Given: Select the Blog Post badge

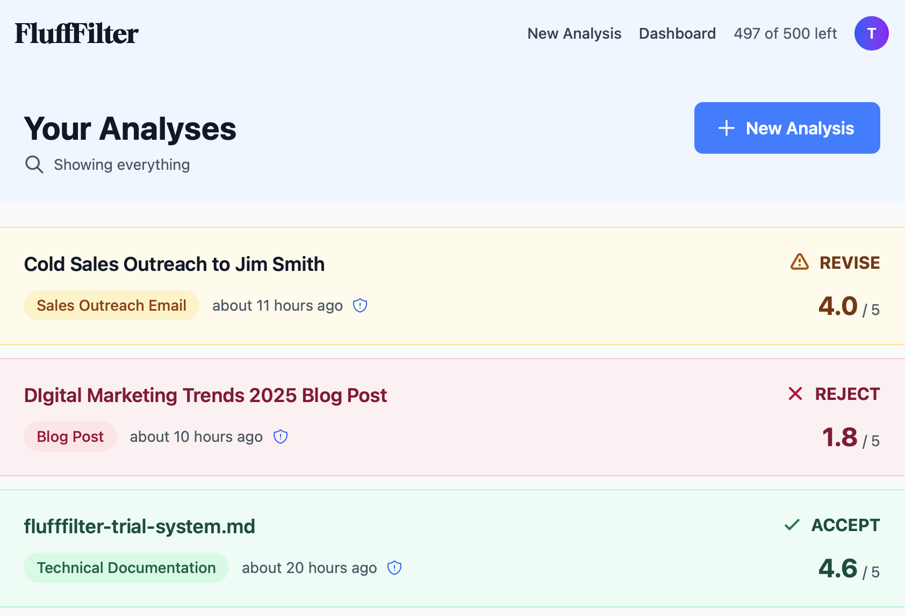Looking at the screenshot, I should [70, 436].
